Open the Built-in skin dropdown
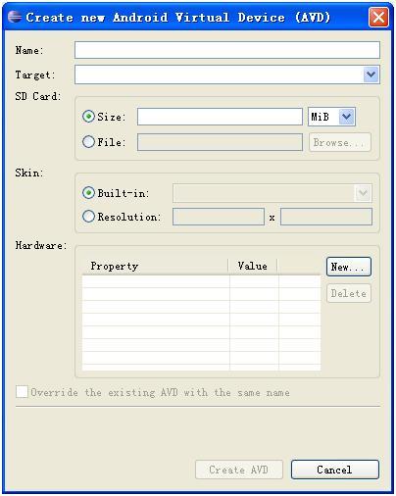 [363, 193]
